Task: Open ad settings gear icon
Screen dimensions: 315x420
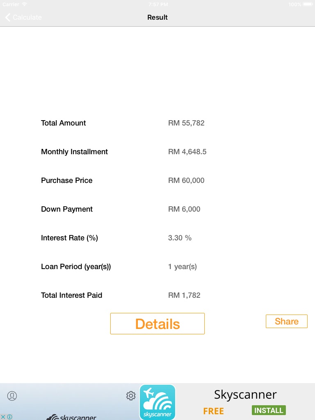Action: (x=131, y=396)
